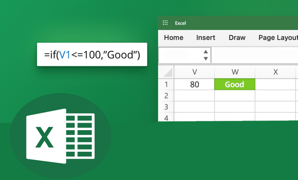Viewport: 298px width, 180px height.
Task: Select column W header
Action: (x=235, y=72)
